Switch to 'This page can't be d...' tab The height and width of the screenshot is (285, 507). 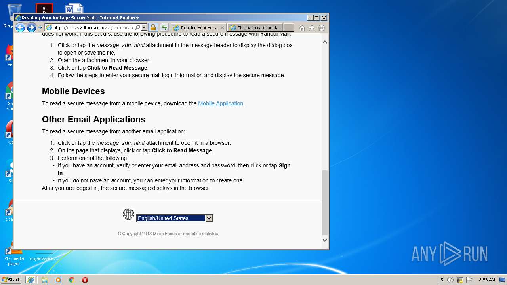pyautogui.click(x=255, y=28)
